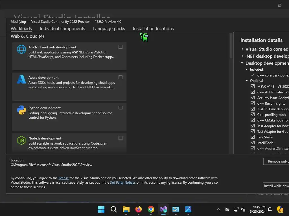Uncheck C++ ATL for latest option
This screenshot has width=289, height=216.
pos(253,92)
